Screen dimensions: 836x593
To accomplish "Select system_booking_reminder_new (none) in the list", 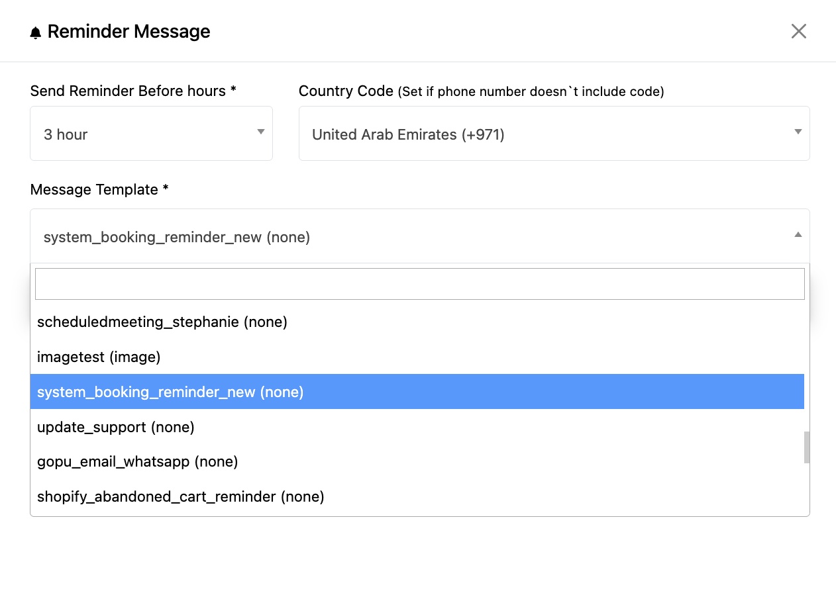I will pyautogui.click(x=417, y=392).
